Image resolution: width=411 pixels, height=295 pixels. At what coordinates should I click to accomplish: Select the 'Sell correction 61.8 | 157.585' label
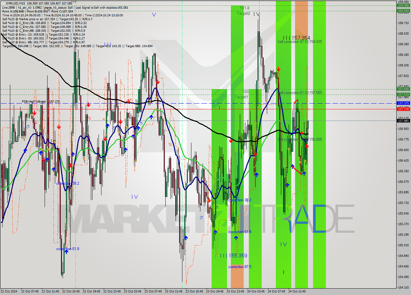point(300,93)
